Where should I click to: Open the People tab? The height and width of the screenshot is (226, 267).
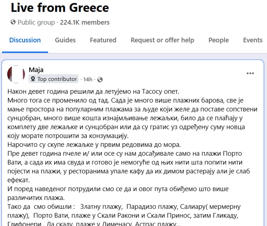219,40
